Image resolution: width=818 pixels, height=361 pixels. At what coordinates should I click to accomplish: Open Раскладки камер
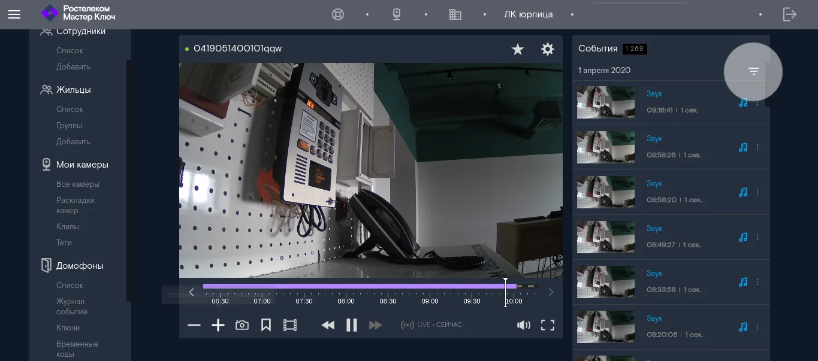(x=76, y=205)
